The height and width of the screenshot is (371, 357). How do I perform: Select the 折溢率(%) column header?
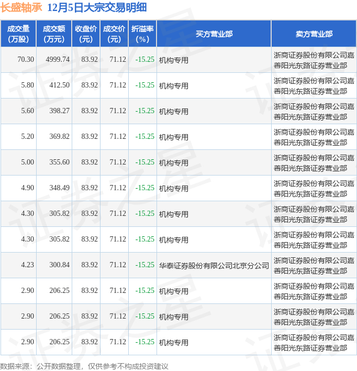pos(142,34)
